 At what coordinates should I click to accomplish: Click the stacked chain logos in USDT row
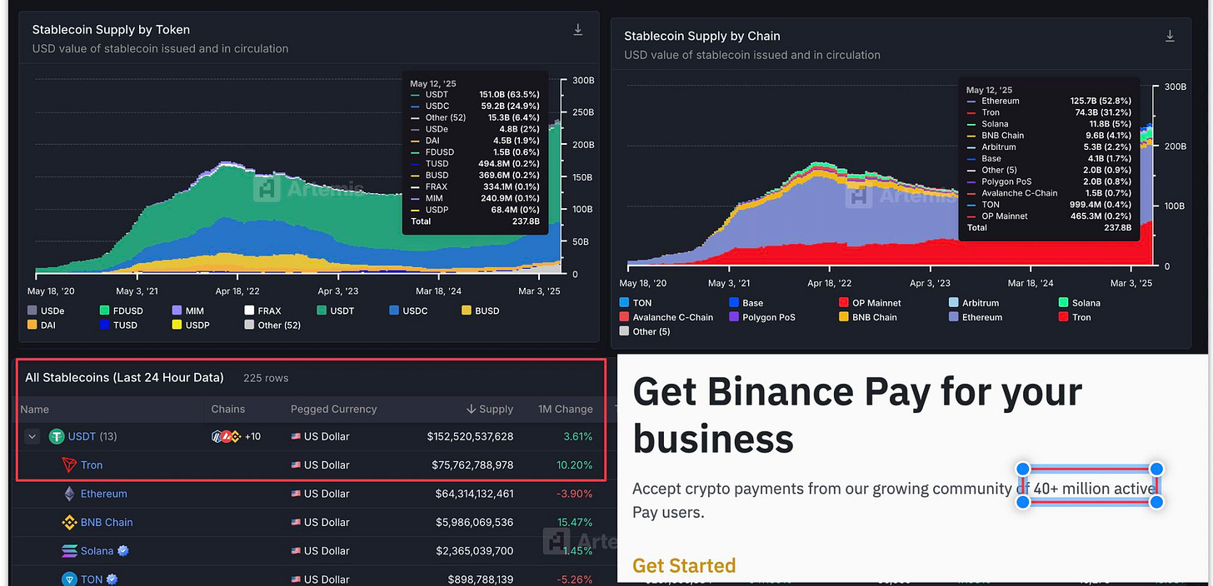[x=226, y=436]
